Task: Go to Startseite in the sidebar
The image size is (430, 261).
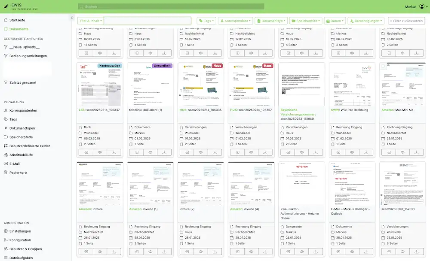Action: pos(17,20)
